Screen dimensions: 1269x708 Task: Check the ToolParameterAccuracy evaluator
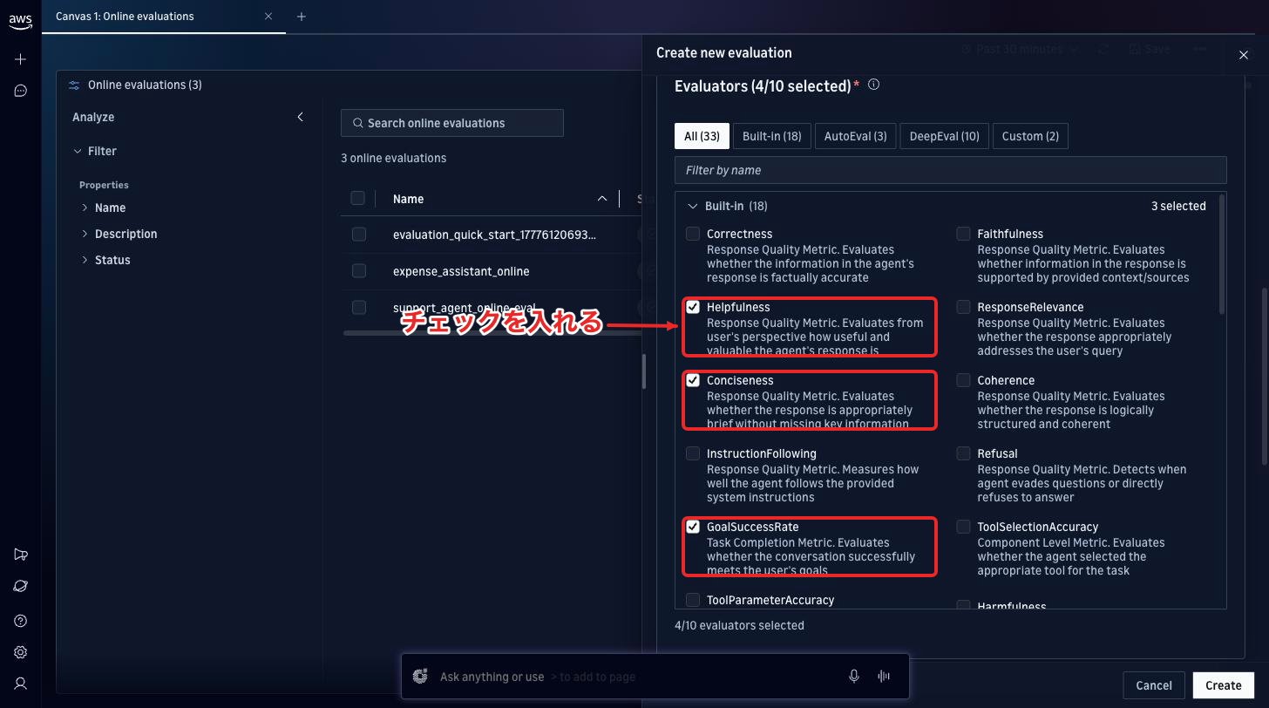[x=693, y=600]
